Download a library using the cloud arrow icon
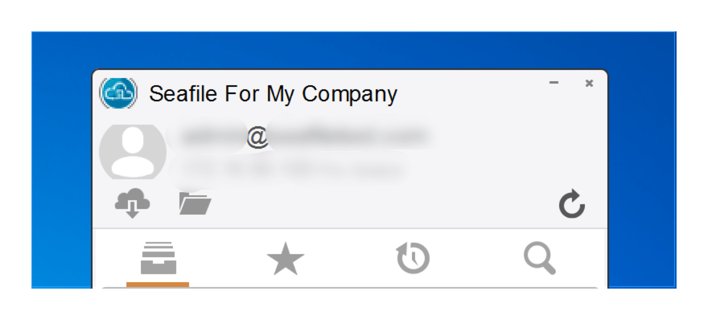This screenshot has width=708, height=320. pos(132,203)
